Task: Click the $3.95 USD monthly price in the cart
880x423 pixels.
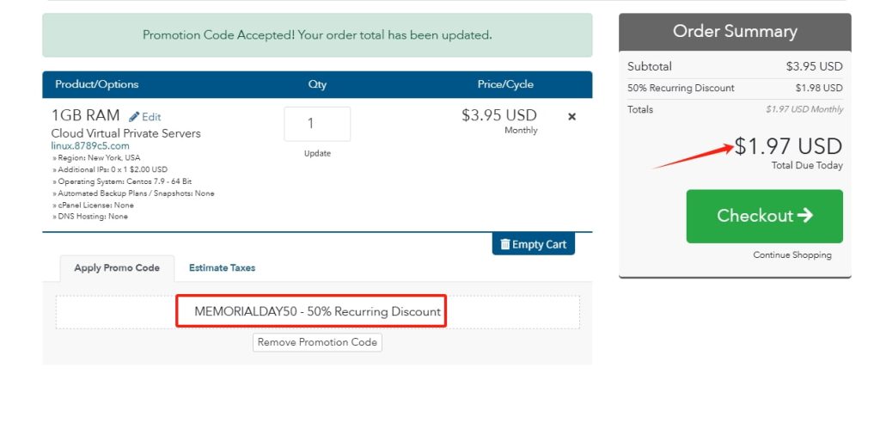Action: click(x=498, y=116)
